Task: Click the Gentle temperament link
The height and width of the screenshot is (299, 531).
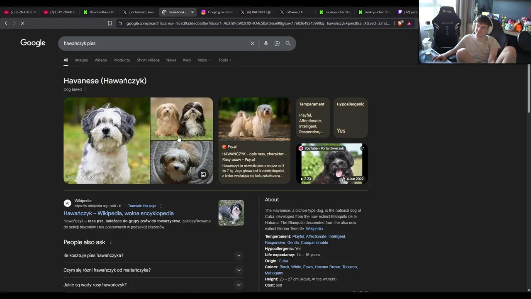Action: (293, 243)
